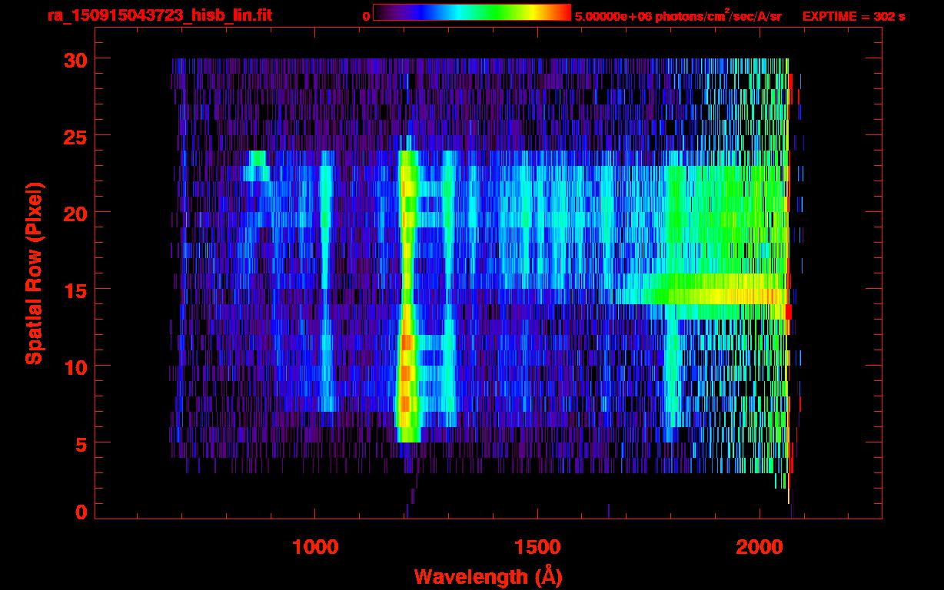Click the x-axis tick label 1000

click(x=315, y=547)
